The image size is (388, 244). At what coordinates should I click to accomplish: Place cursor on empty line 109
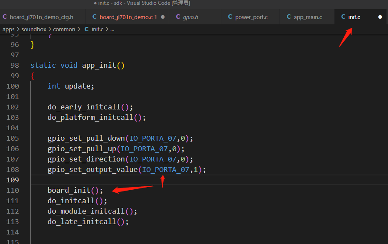pos(209,180)
